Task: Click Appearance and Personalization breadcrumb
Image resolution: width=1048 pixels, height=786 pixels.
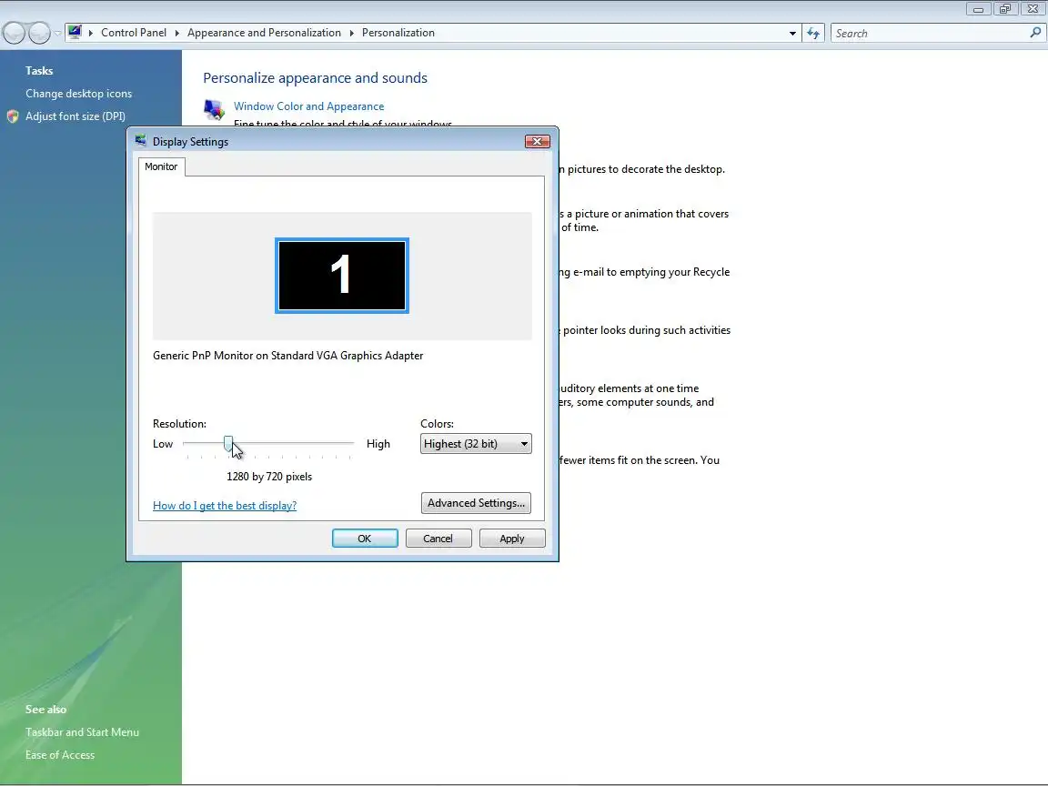Action: (x=264, y=33)
